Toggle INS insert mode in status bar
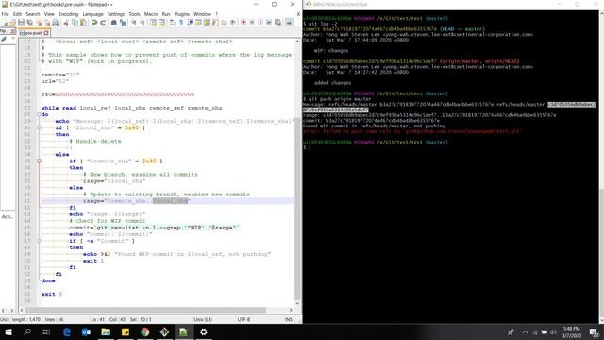 289,319
